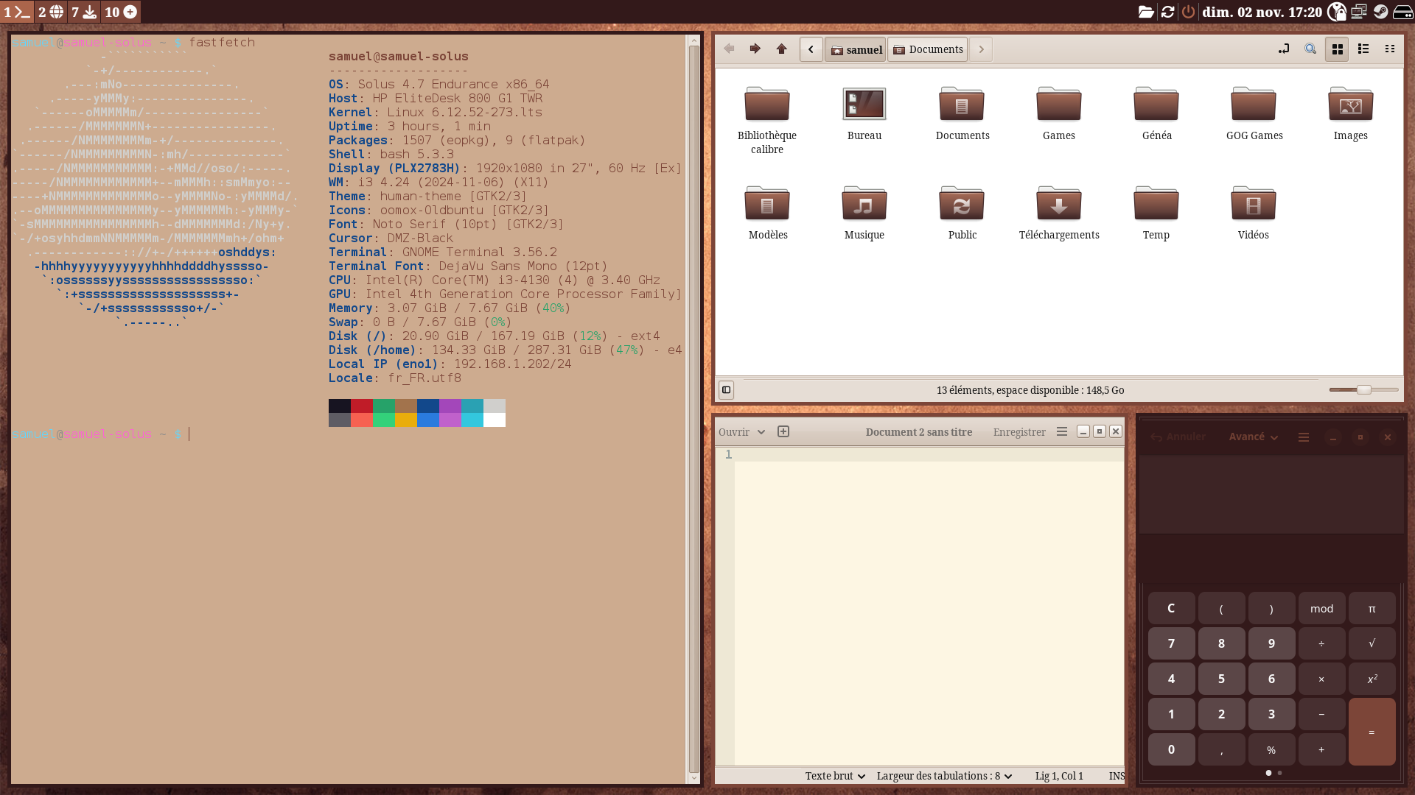This screenshot has width=1415, height=795.
Task: Switch to workspace 2 in top bar
Action: pos(51,12)
